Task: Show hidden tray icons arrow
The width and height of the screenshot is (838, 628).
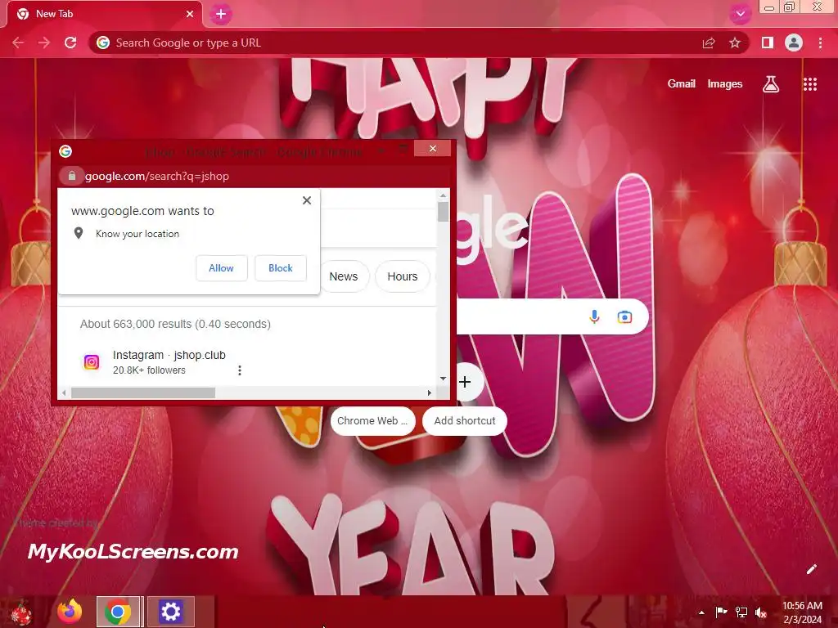Action: [701, 612]
